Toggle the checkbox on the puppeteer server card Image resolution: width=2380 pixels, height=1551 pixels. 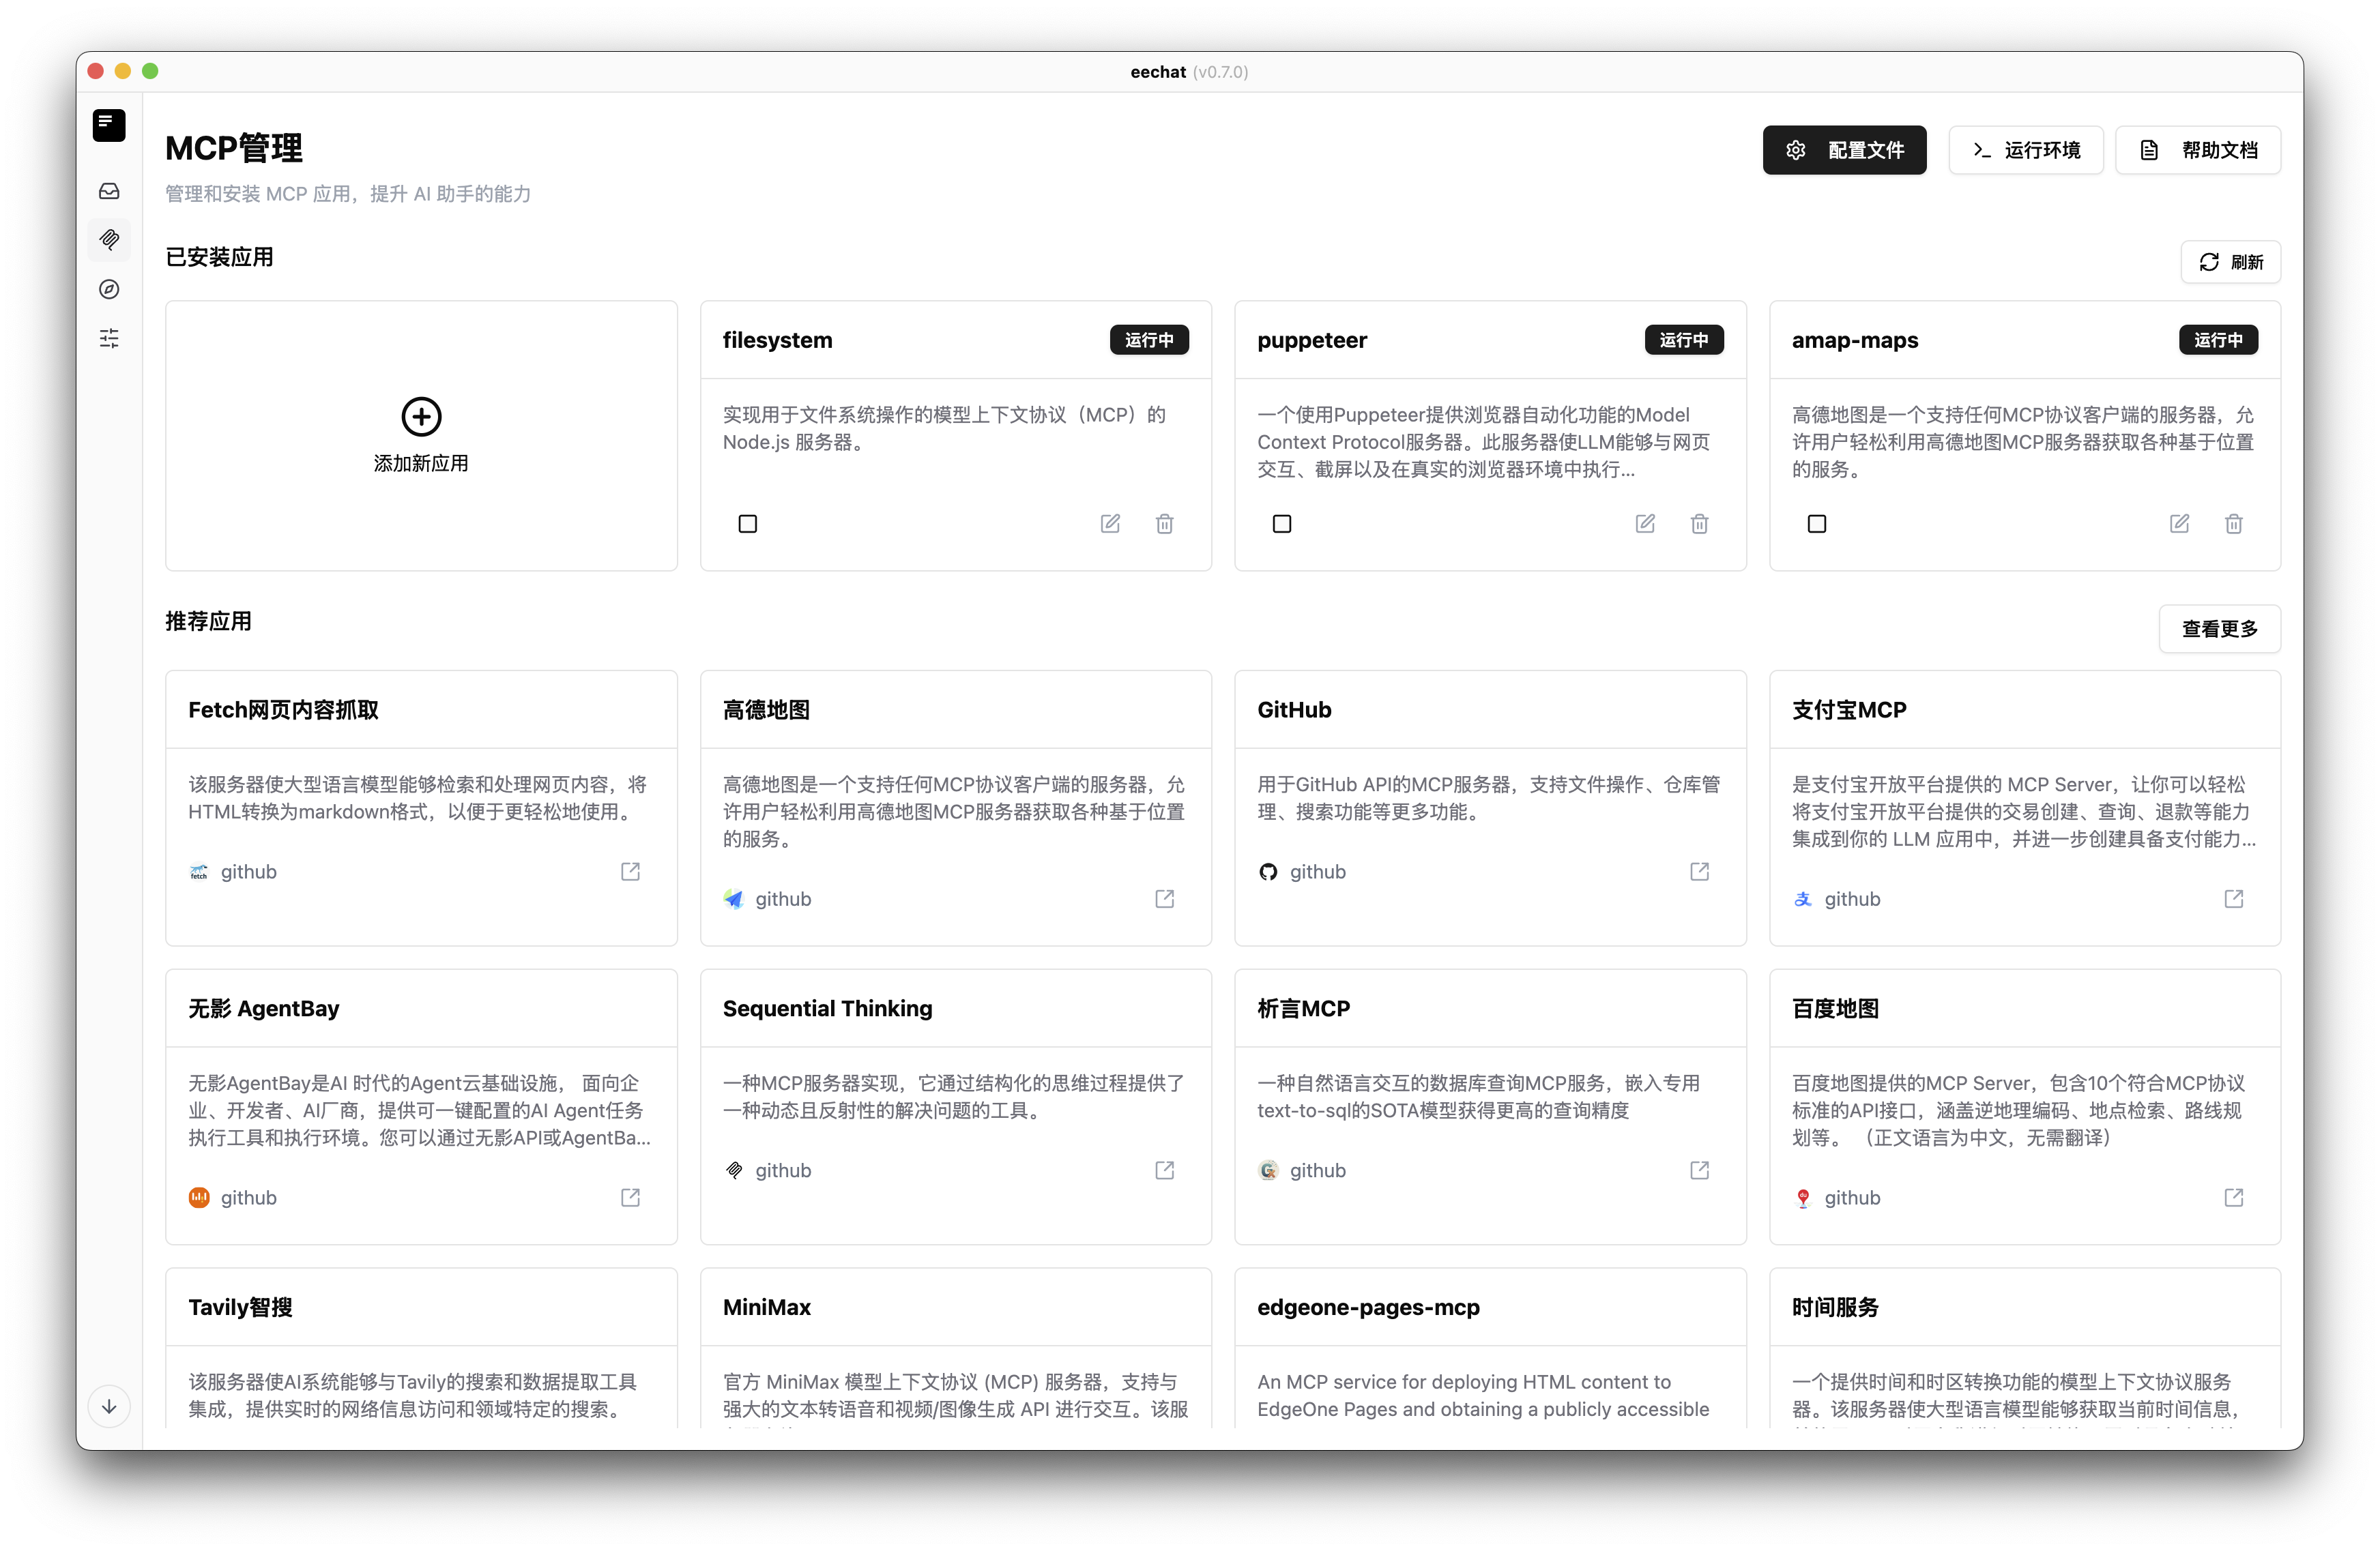[1281, 522]
